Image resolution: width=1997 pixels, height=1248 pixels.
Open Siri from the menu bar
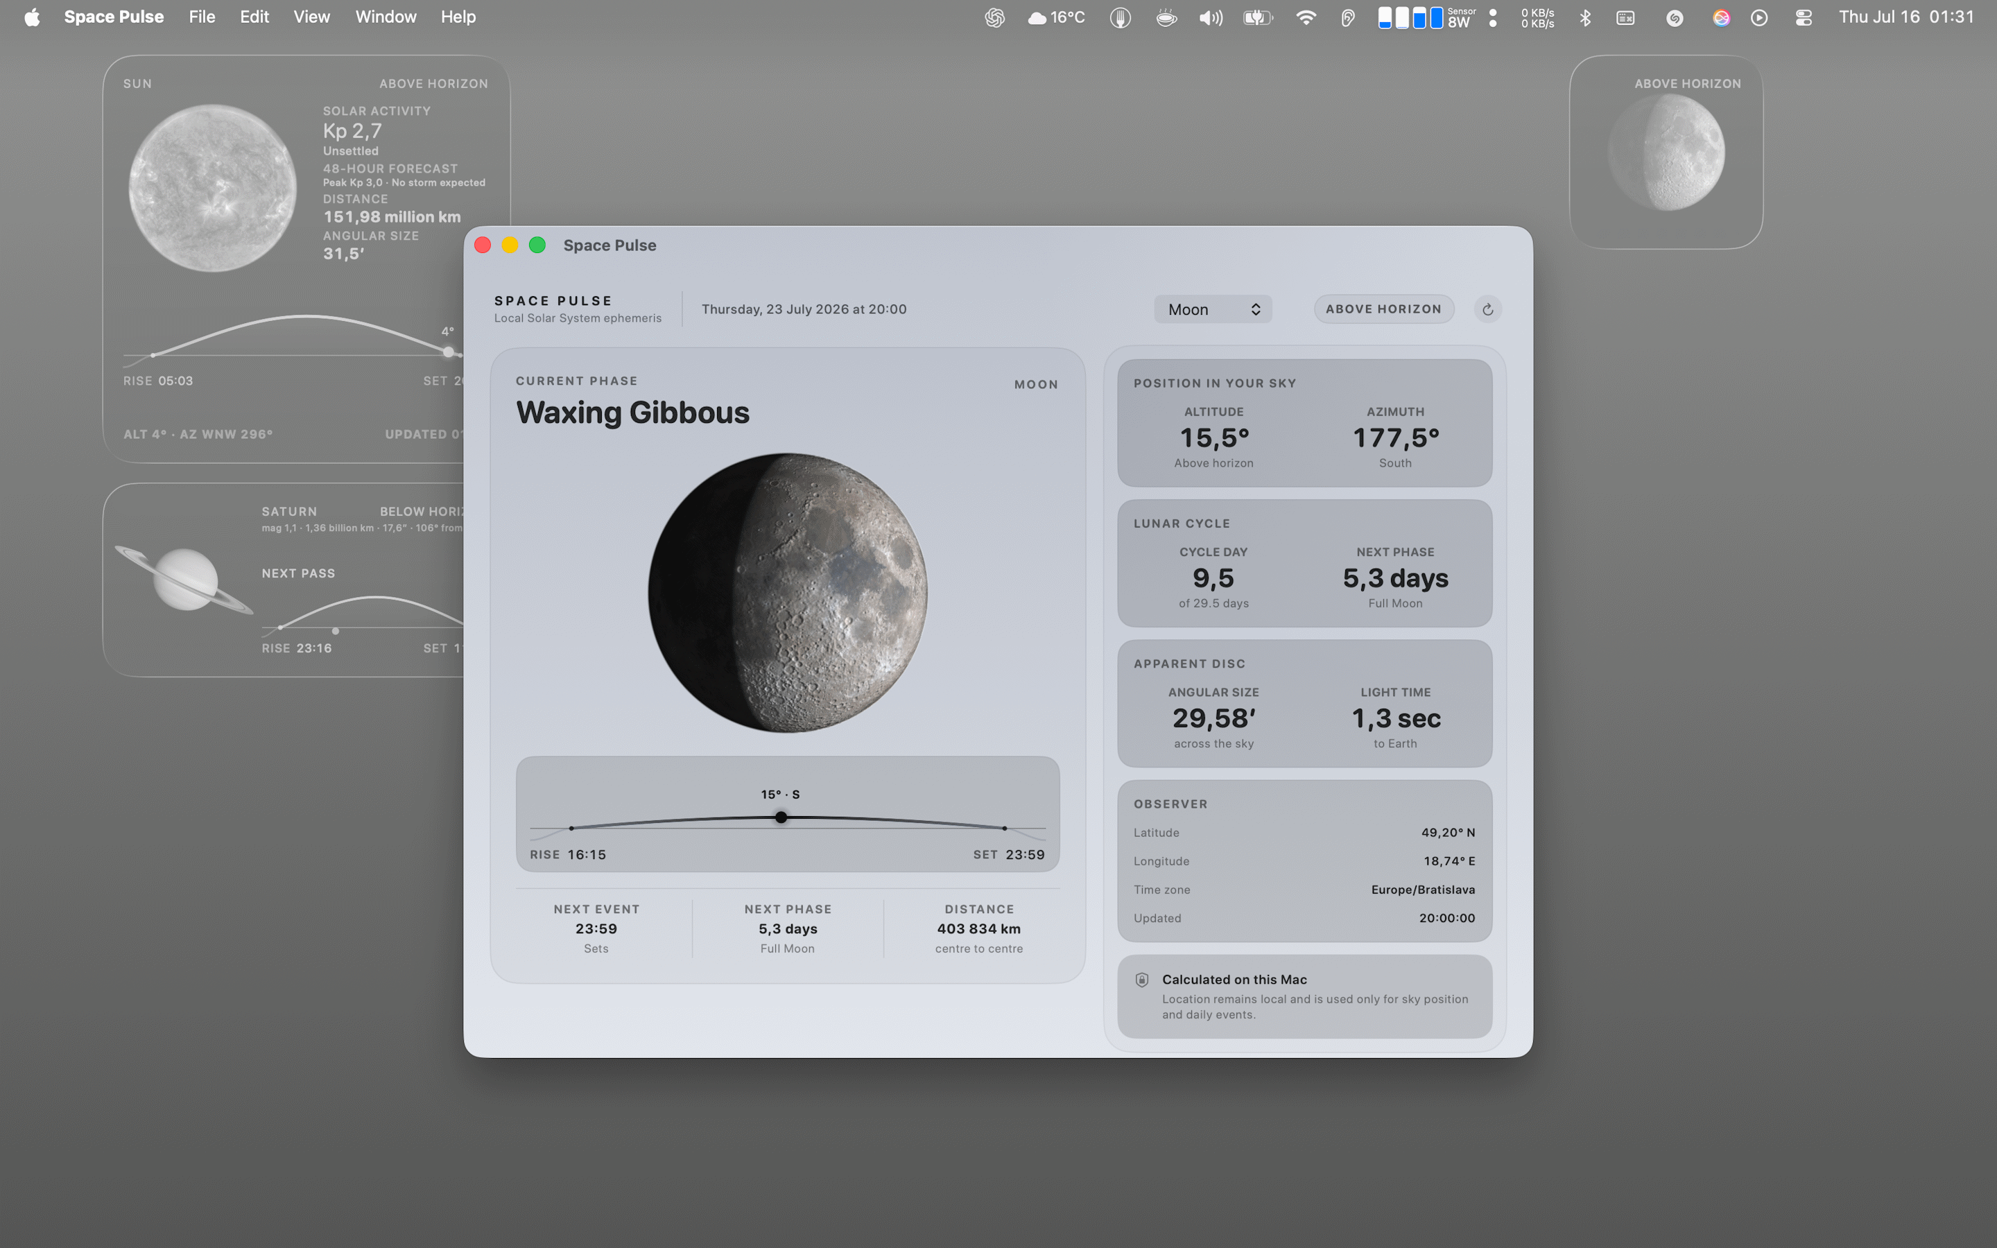pyautogui.click(x=1720, y=17)
